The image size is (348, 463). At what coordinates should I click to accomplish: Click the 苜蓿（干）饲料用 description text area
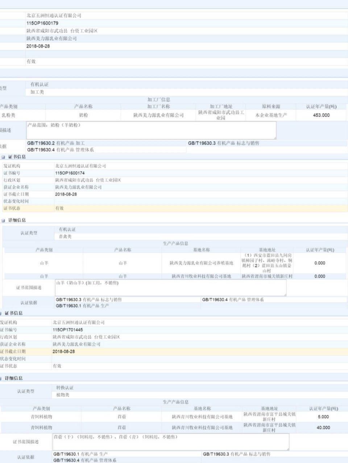pos(171,442)
